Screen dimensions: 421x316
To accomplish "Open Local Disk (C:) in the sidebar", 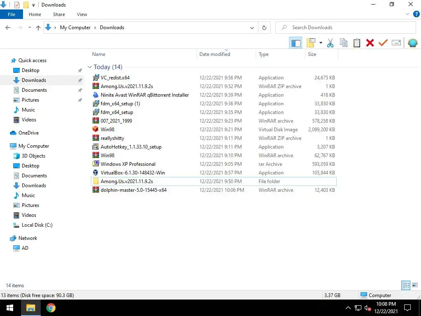I will click(x=37, y=225).
